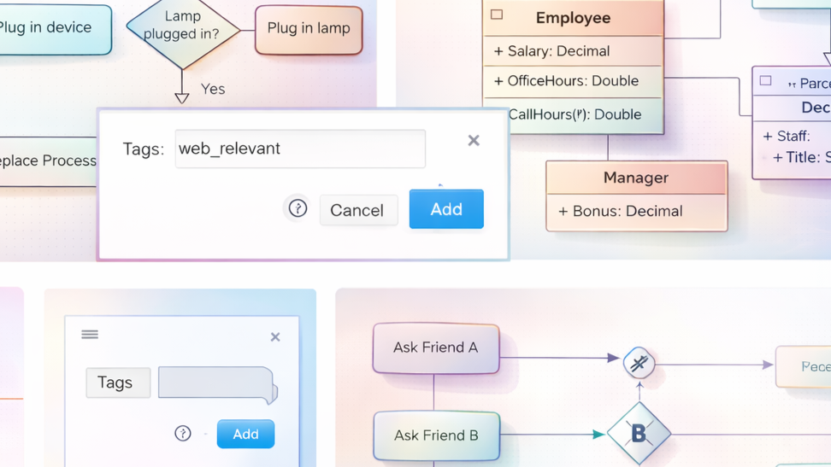Click the Tags label button in the lower panel

(117, 382)
